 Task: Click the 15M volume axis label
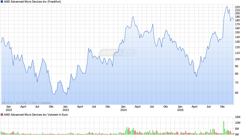[x=238, y=117]
